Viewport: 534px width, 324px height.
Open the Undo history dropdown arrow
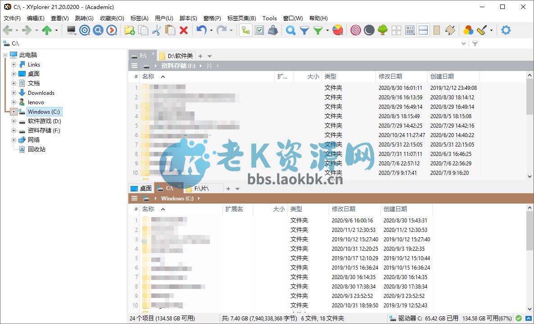[x=211, y=30]
